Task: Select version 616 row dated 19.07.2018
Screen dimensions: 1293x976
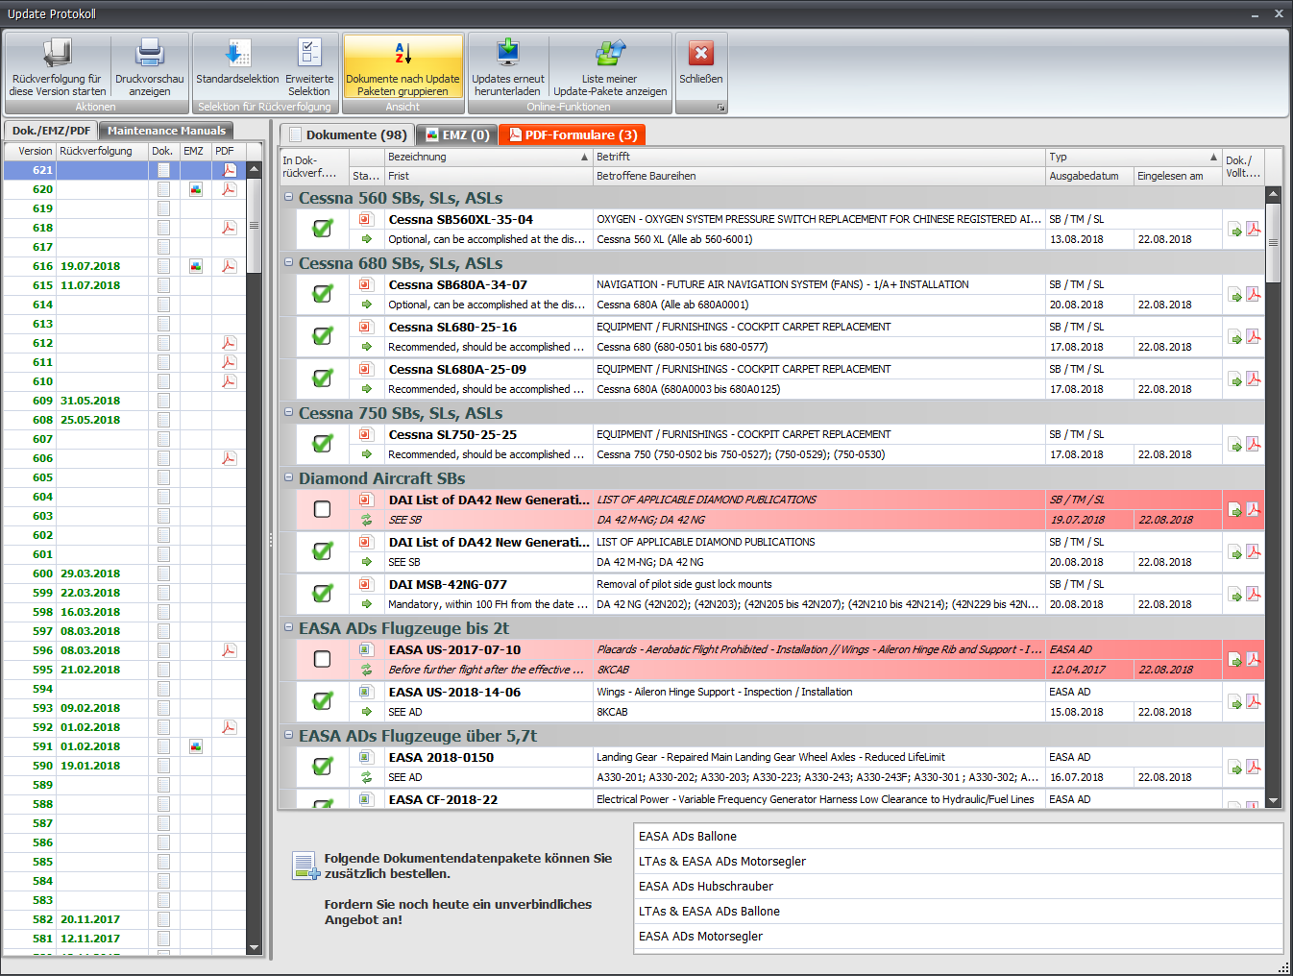Action: (x=125, y=266)
